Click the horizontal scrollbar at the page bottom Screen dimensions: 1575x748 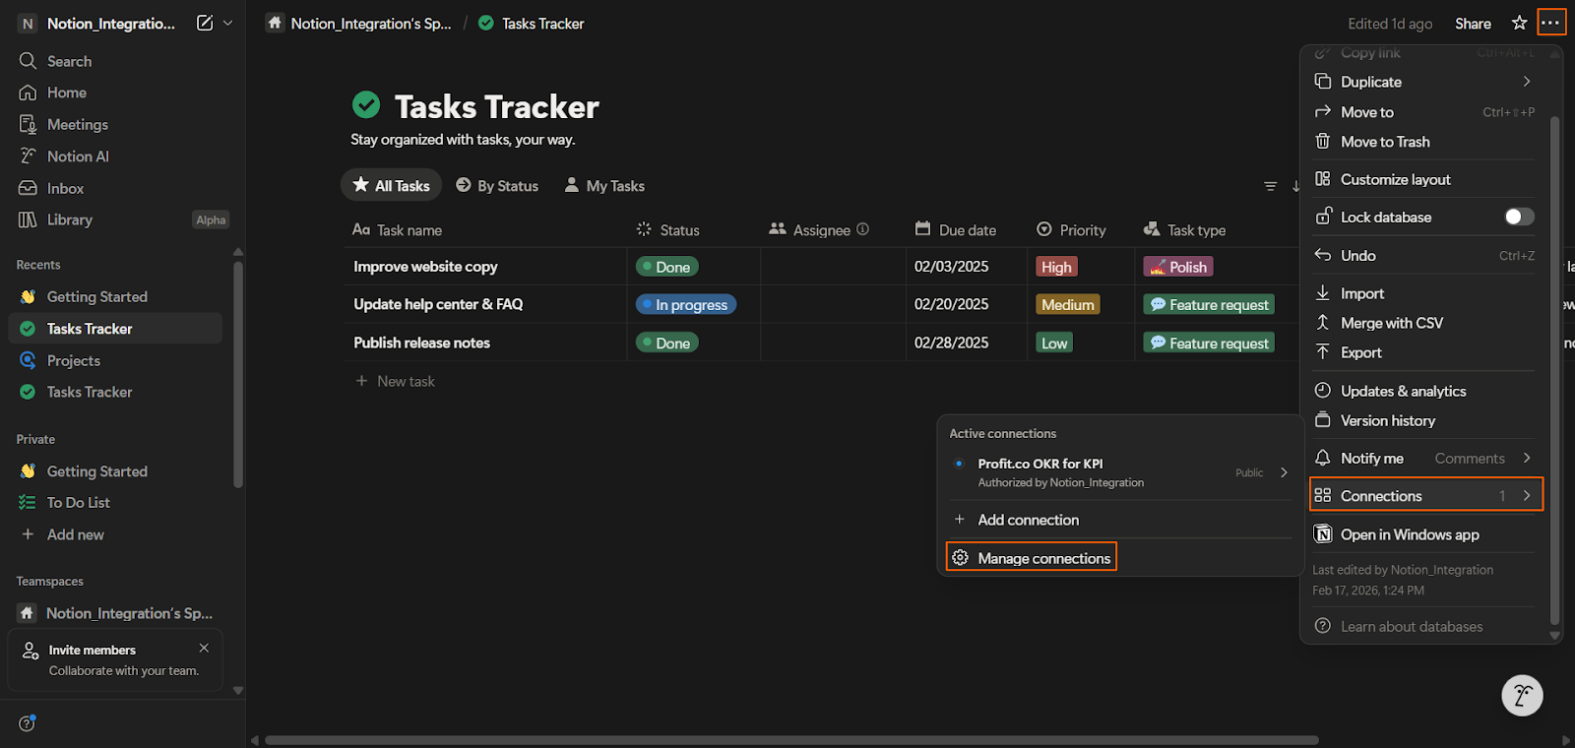point(791,740)
